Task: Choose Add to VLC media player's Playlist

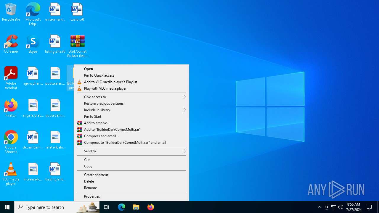Action: (x=131, y=82)
